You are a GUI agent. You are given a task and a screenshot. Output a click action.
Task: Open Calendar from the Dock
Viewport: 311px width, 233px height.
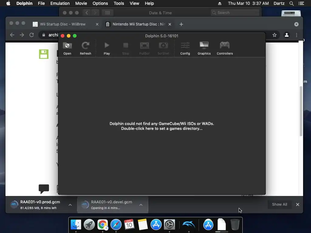[x=129, y=225]
